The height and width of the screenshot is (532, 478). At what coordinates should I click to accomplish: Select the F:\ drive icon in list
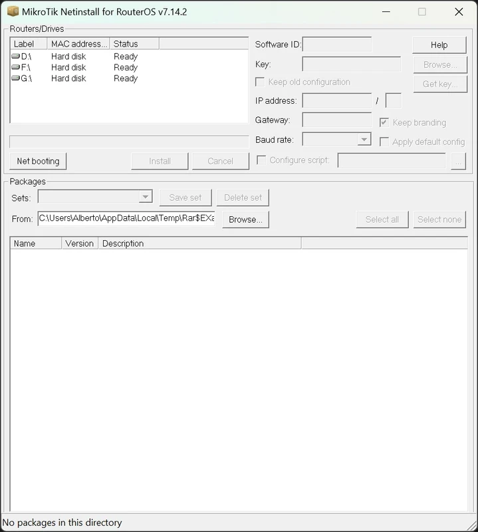[x=16, y=67]
